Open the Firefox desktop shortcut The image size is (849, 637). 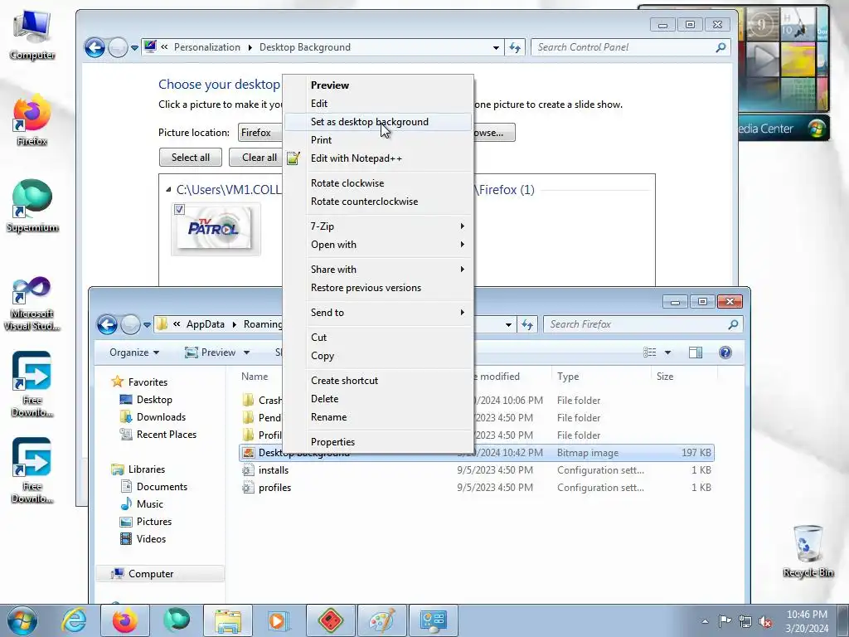[32, 120]
